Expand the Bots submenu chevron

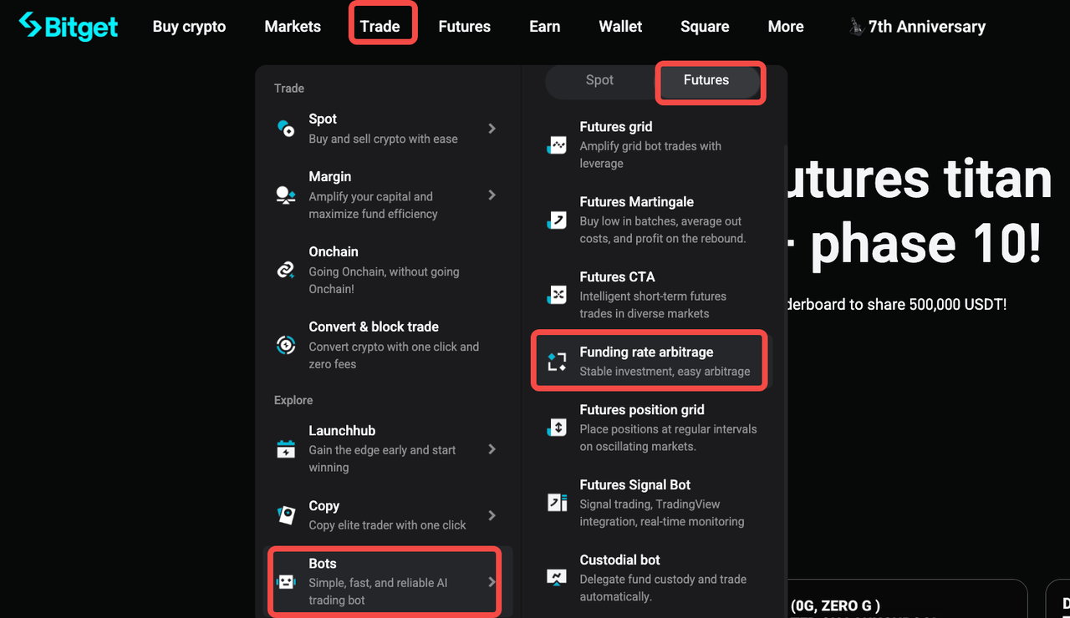[492, 581]
